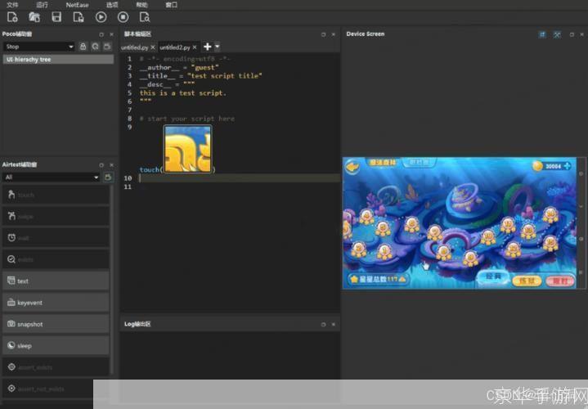Click the Poco refresh icon

point(95,47)
